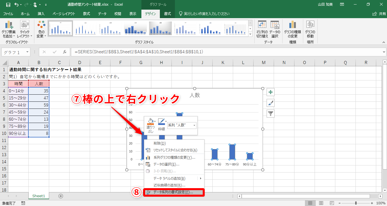Click the Sheet1 sheet tab
387x206 pixels.
click(x=39, y=196)
